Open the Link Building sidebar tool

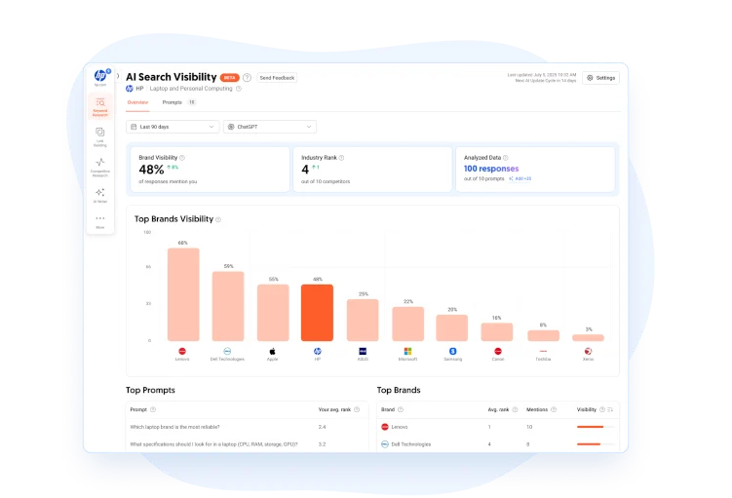point(99,137)
